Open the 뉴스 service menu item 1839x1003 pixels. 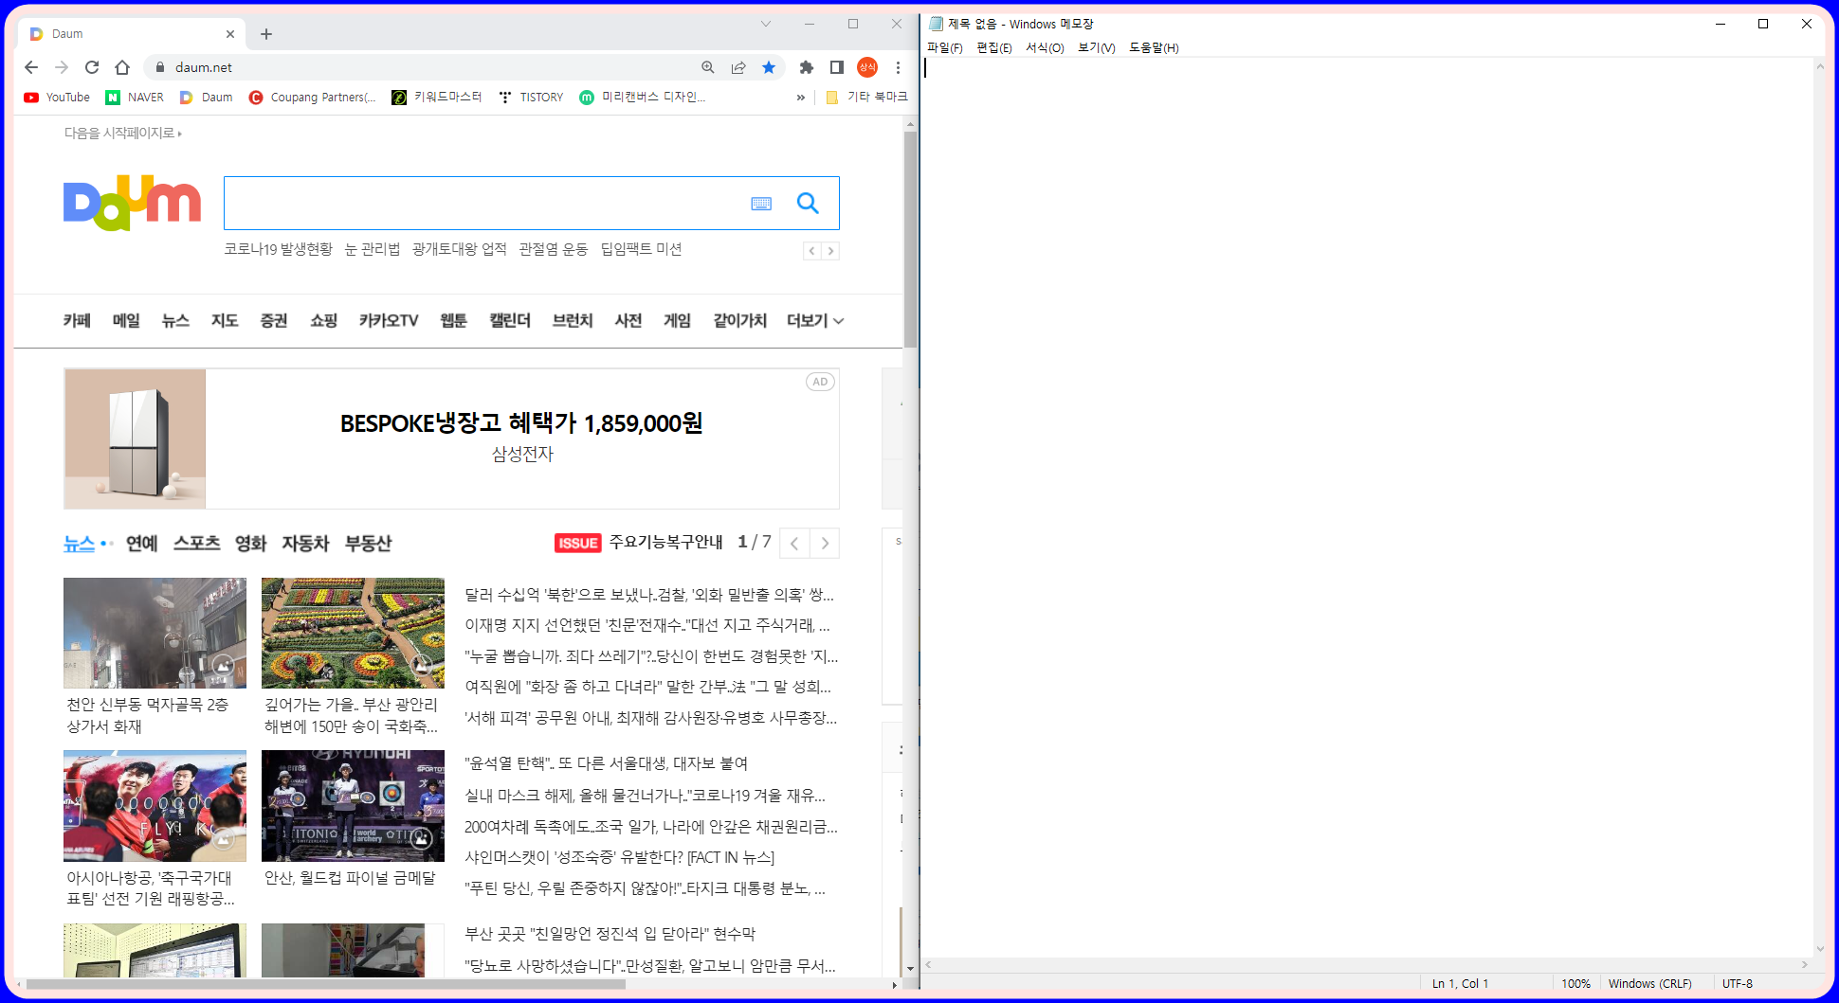pyautogui.click(x=175, y=321)
